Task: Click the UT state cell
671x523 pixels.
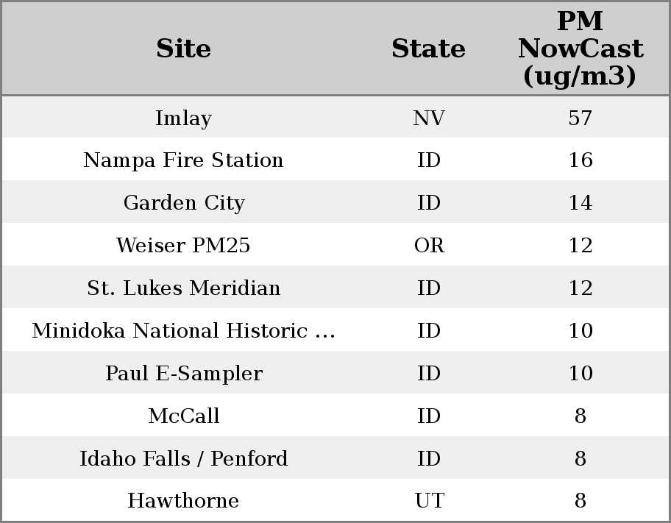Action: point(428,501)
